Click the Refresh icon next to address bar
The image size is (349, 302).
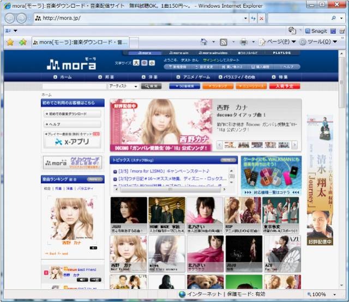253,19
